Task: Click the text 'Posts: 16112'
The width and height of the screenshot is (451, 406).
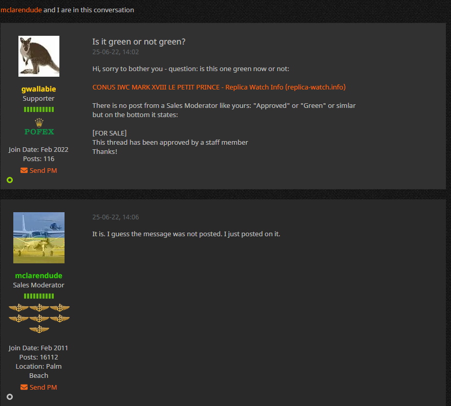Action: [x=38, y=357]
